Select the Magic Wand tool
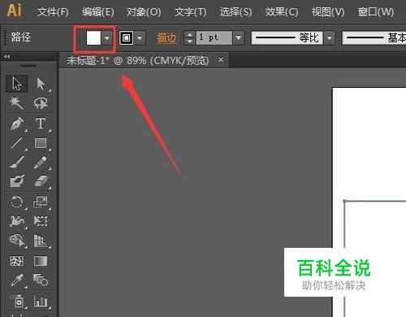 tap(17, 103)
